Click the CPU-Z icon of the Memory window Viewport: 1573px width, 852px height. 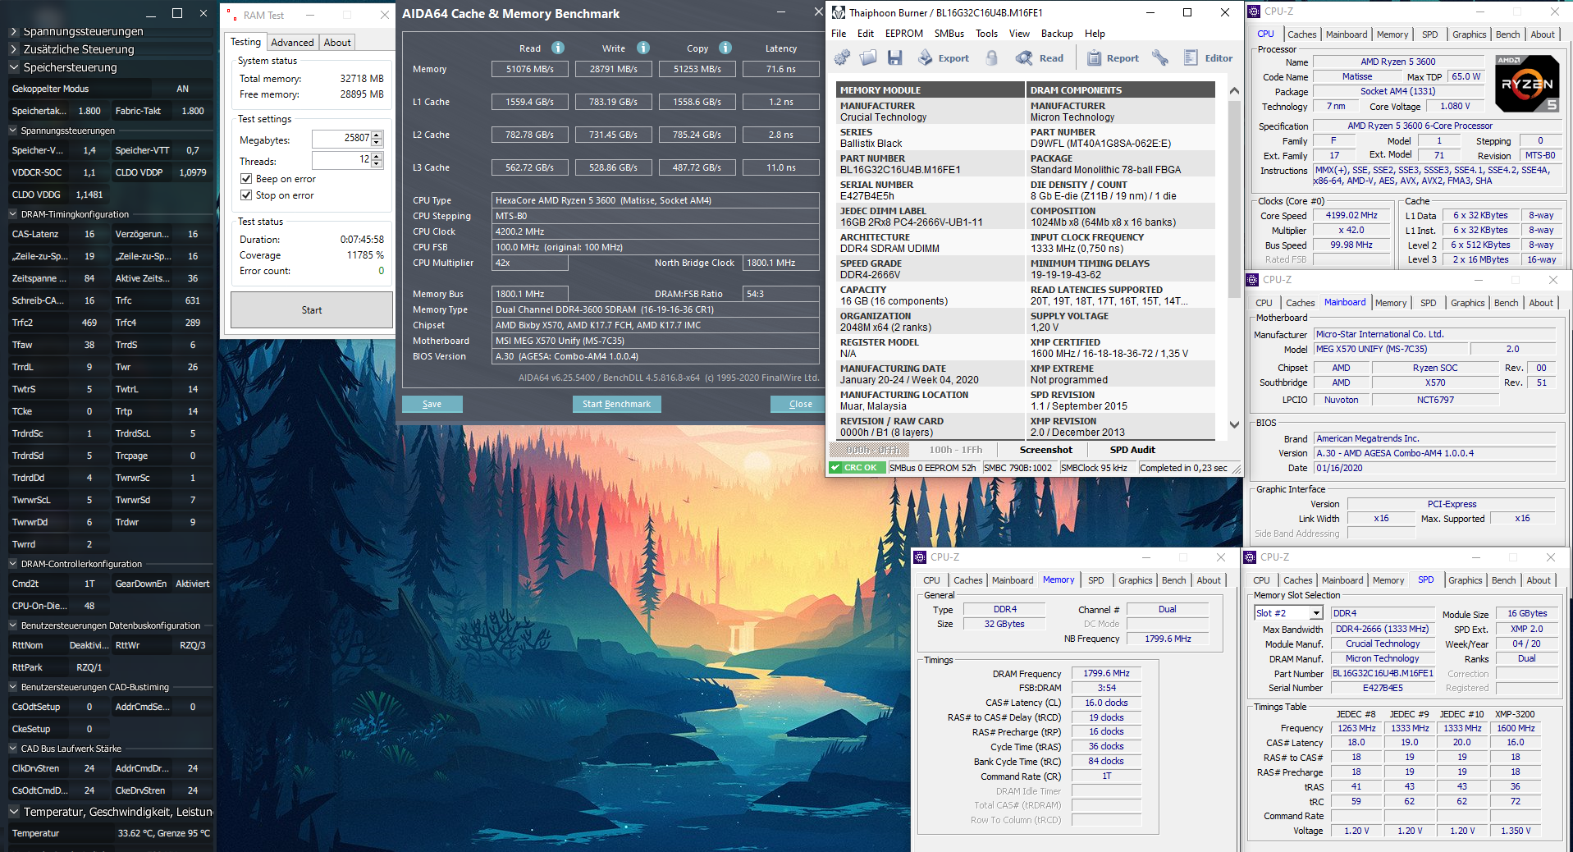pyautogui.click(x=920, y=557)
